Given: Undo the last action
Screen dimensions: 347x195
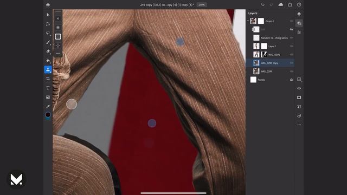Looking at the screenshot, I should (x=262, y=5).
